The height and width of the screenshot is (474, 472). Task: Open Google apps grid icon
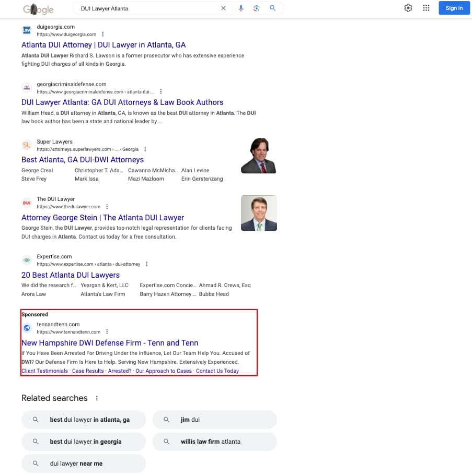pyautogui.click(x=427, y=8)
